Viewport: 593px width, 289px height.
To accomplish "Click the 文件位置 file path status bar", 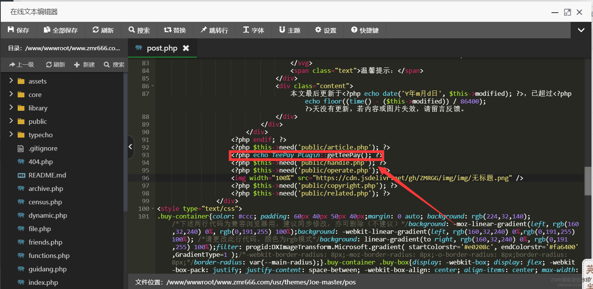I will point(245,282).
